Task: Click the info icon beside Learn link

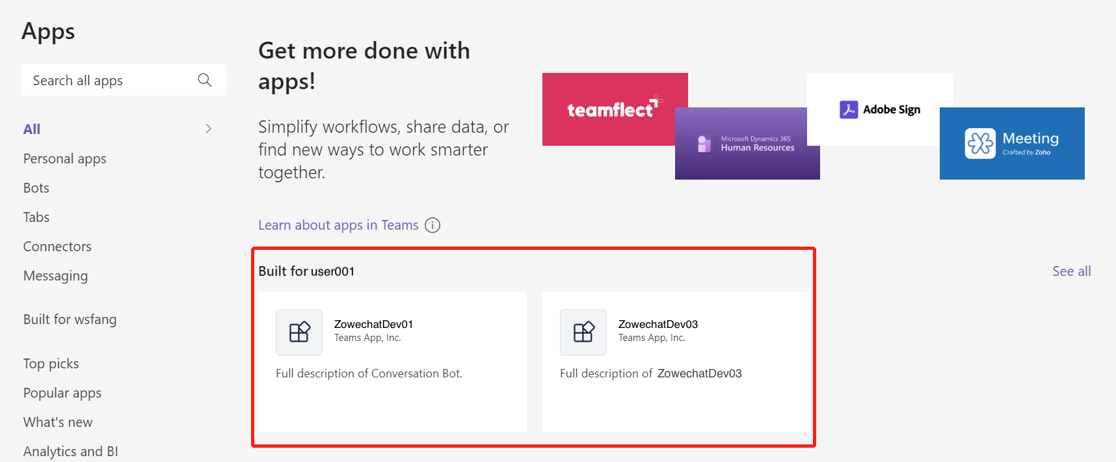Action: click(x=432, y=225)
